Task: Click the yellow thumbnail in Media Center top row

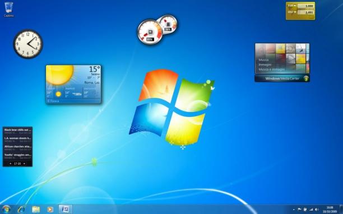Action: tap(280, 48)
